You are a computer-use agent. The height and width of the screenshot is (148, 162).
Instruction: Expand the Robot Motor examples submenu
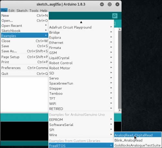tap(81, 68)
